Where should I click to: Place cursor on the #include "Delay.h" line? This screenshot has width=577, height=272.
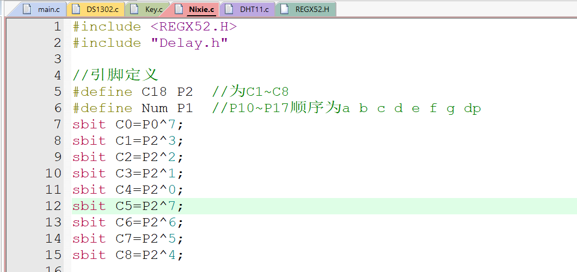point(150,42)
